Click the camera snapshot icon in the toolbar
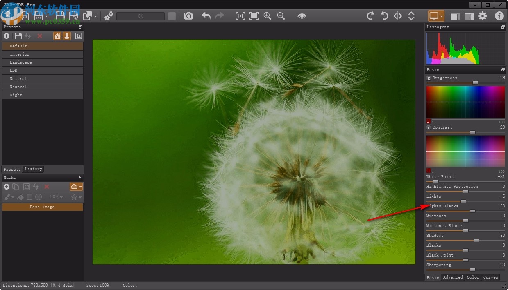 188,16
